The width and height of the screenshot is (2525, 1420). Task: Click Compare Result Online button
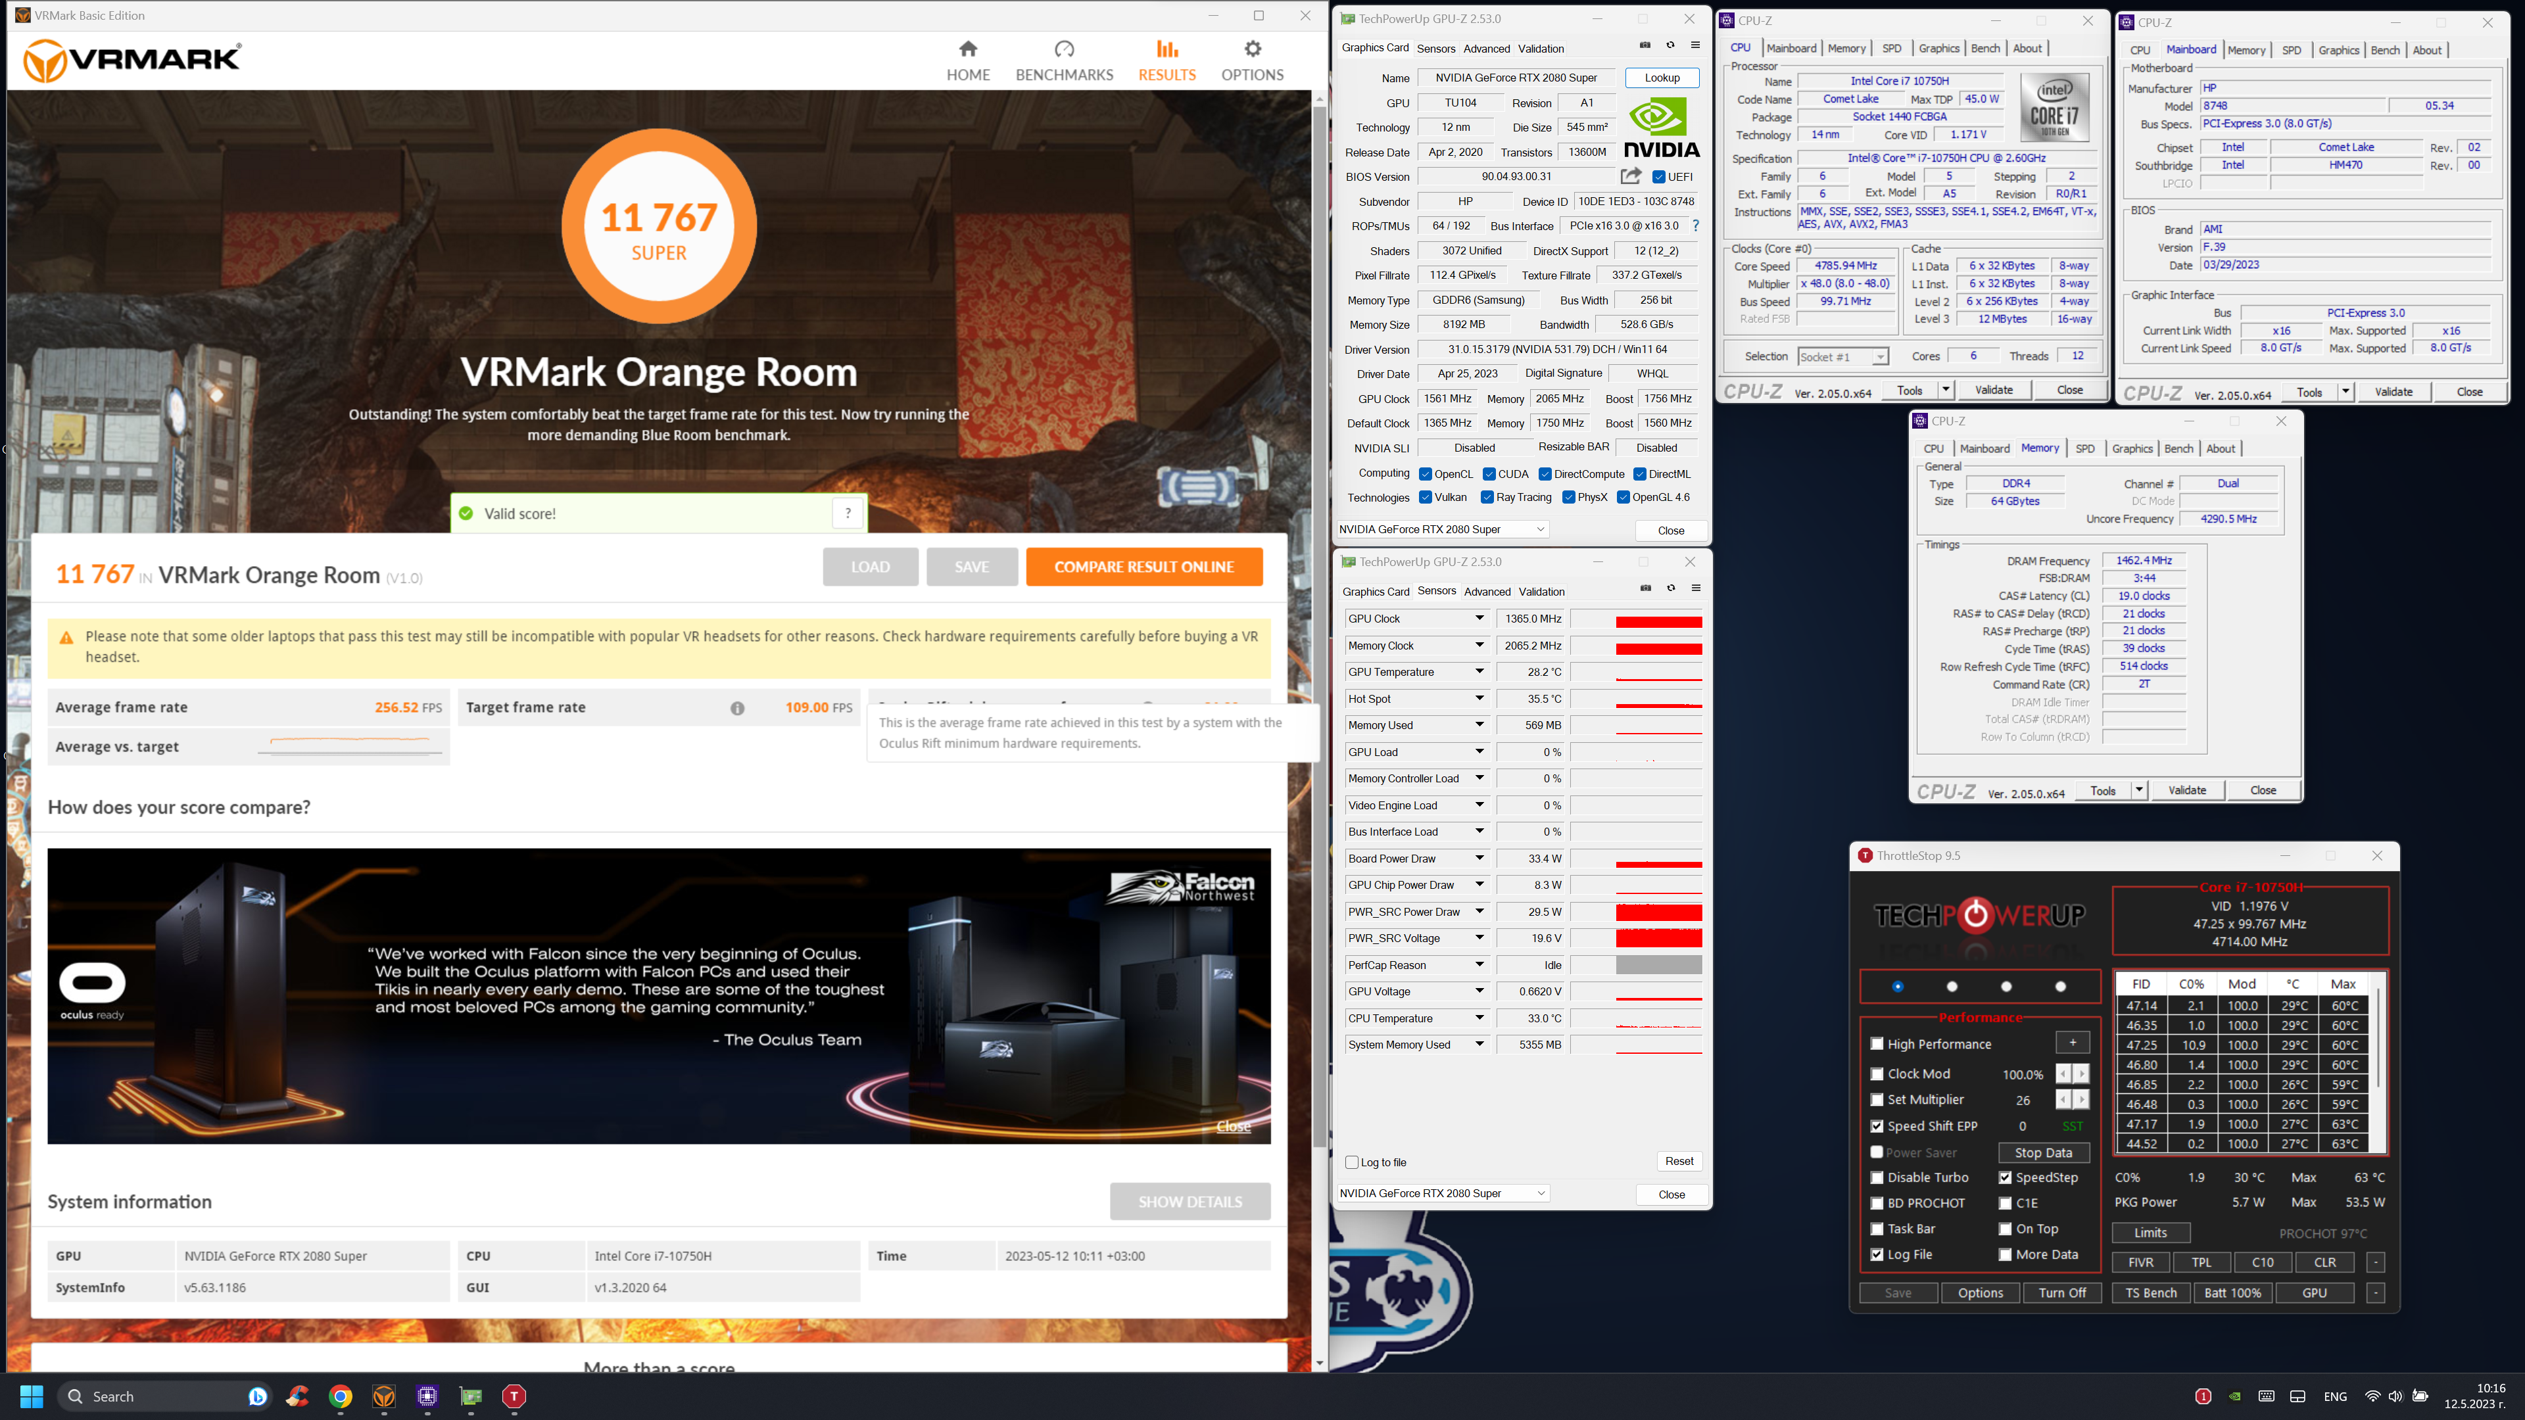click(1144, 567)
